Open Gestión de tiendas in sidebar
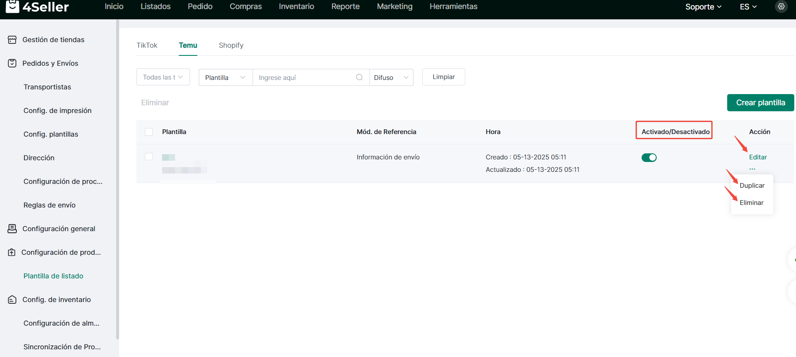This screenshot has width=796, height=357. coord(53,40)
